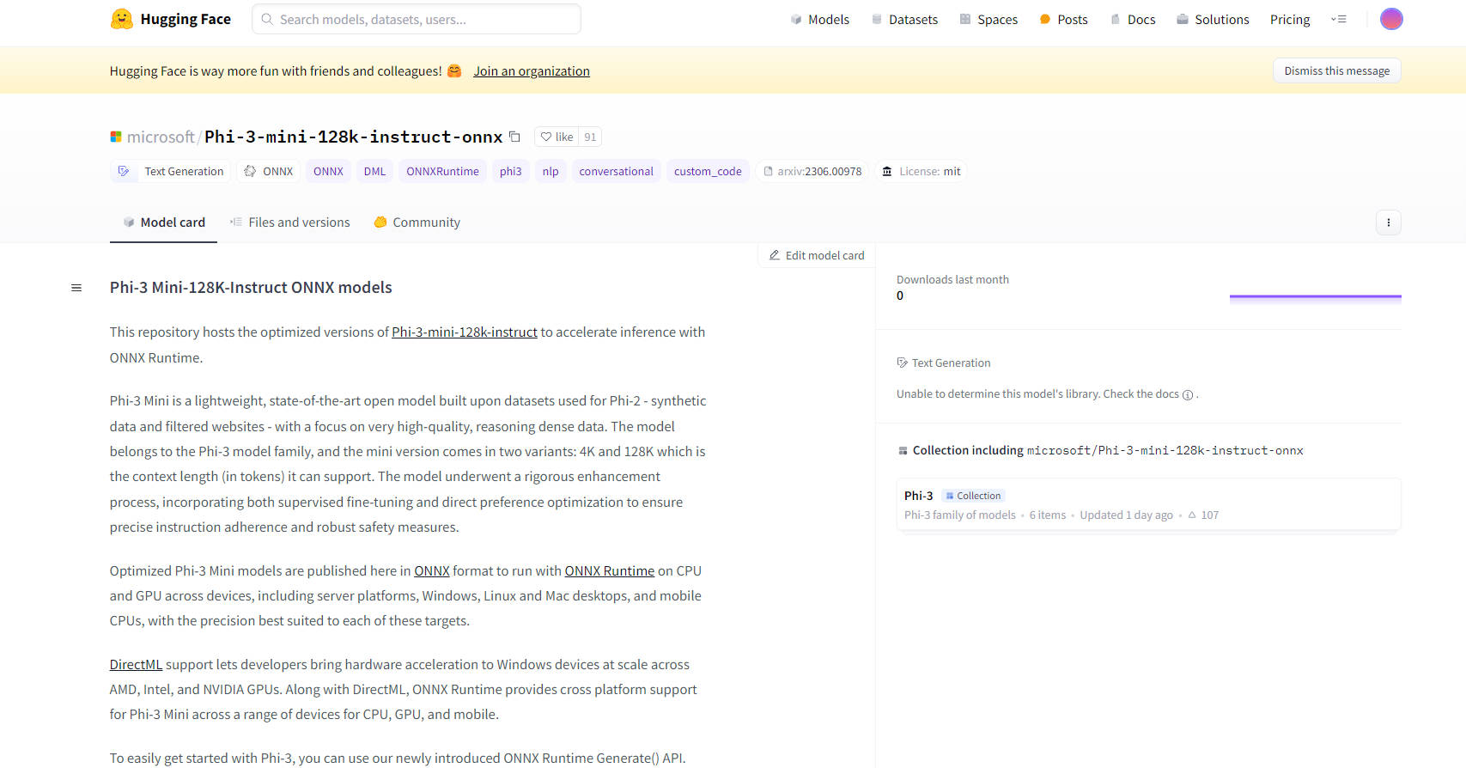Click Join an organization link
The width and height of the screenshot is (1466, 768).
tap(532, 71)
